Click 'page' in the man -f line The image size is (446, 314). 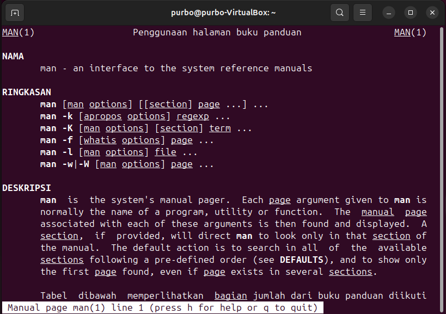click(182, 140)
